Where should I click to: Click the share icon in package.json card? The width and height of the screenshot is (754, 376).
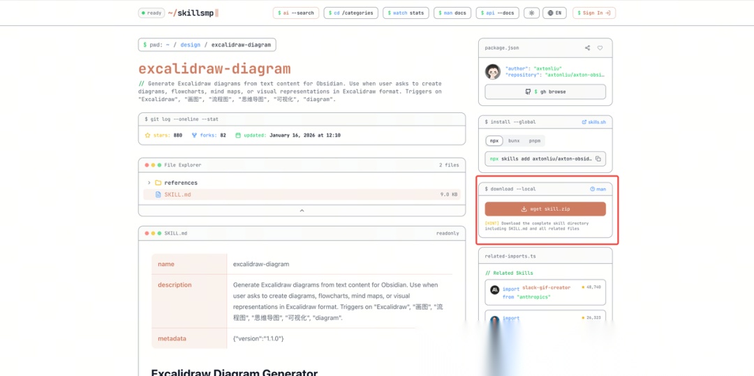[587, 48]
